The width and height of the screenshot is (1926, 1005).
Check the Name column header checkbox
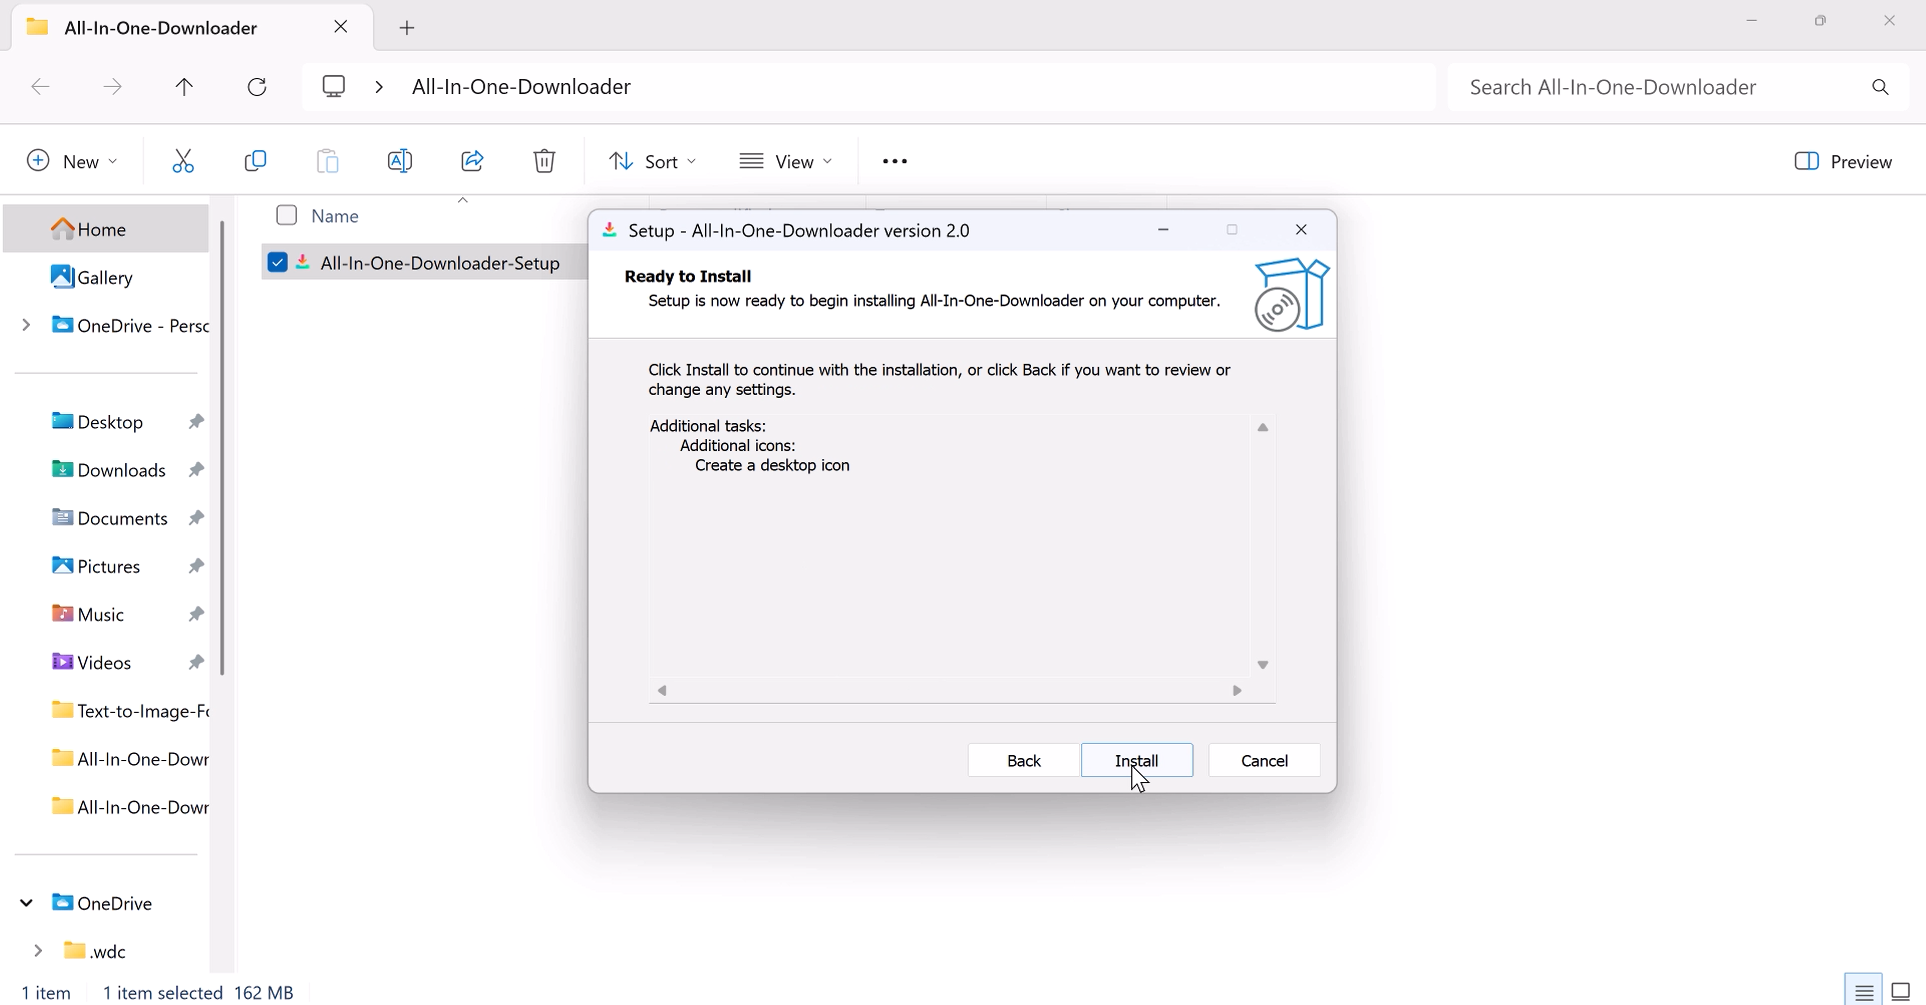pos(286,215)
